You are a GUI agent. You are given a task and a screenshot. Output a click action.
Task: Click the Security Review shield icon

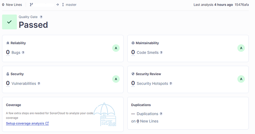click(133, 74)
